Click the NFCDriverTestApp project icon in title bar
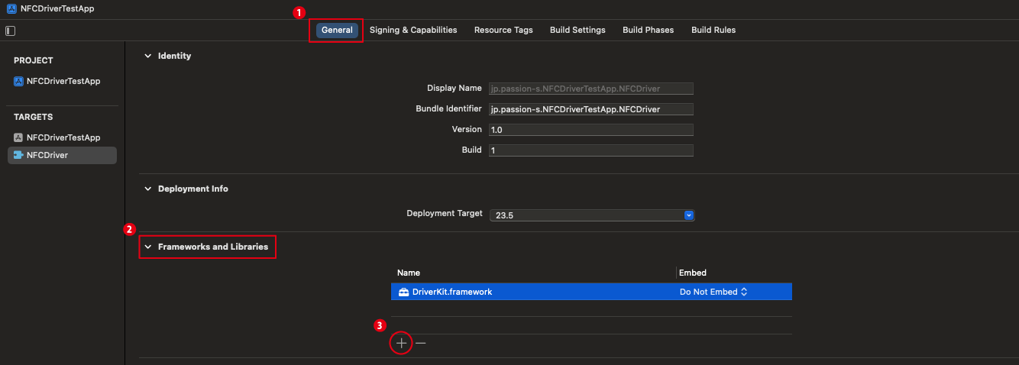Viewport: 1019px width, 365px height. pos(11,8)
